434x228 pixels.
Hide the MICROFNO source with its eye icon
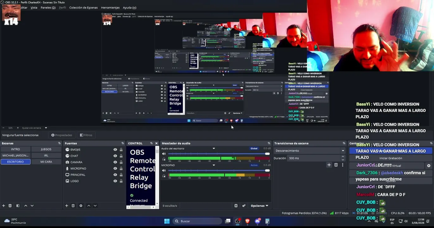coord(115,168)
